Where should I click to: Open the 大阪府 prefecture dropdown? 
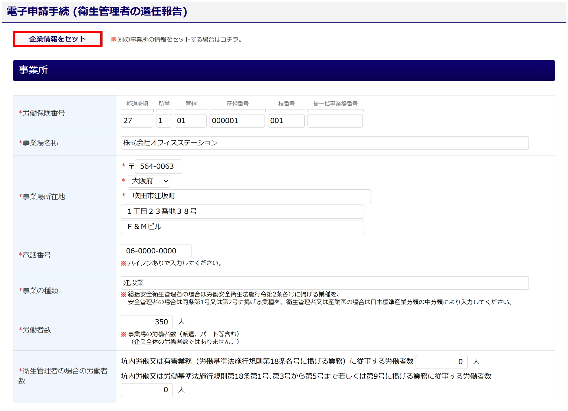[149, 181]
